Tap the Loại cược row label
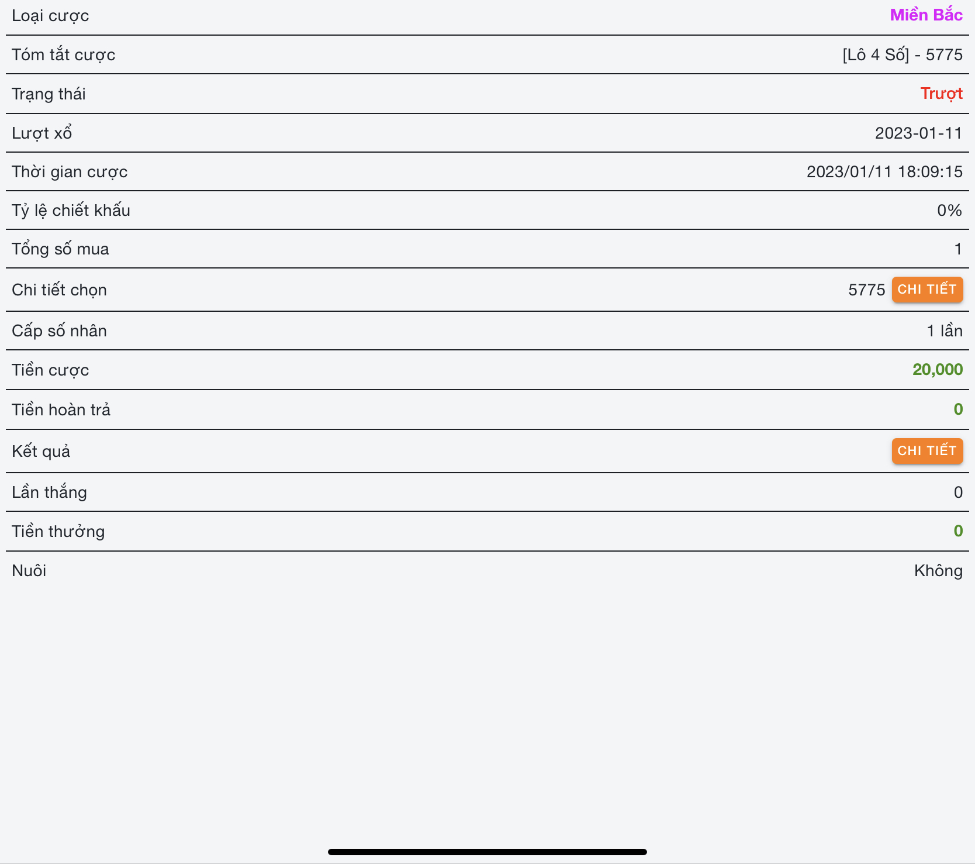The width and height of the screenshot is (975, 864). pyautogui.click(x=50, y=16)
